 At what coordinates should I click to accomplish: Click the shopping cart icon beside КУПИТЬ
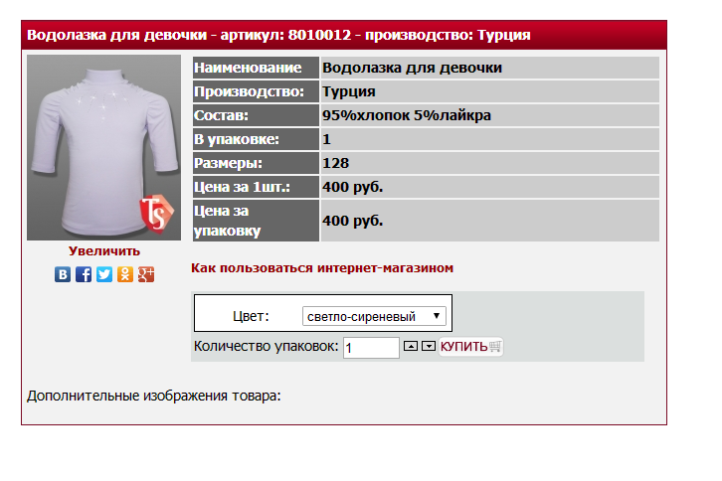tap(495, 347)
